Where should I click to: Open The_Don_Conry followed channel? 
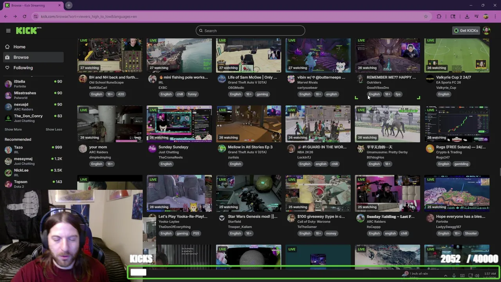33,118
